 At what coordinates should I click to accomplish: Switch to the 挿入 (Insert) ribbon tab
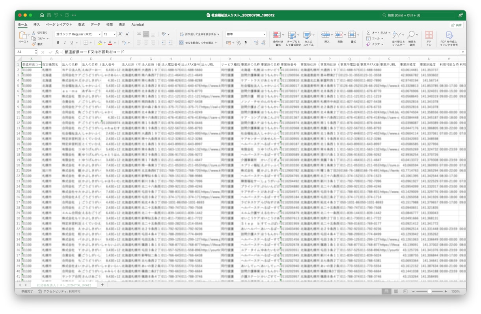point(37,24)
